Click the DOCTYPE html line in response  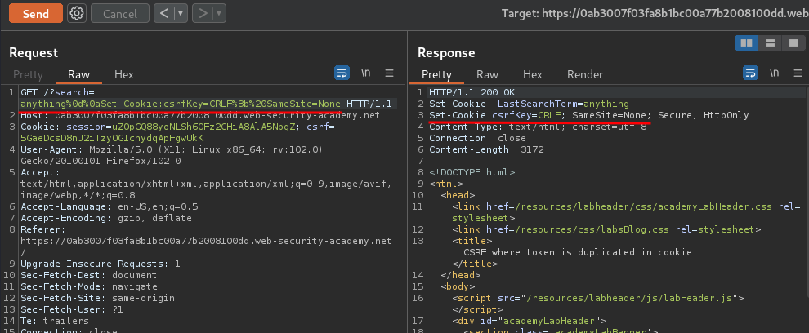click(472, 172)
